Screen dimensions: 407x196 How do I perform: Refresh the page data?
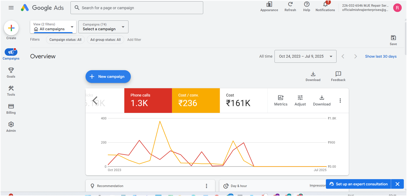(290, 7)
